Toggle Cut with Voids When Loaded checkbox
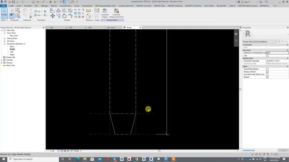 click(x=267, y=74)
